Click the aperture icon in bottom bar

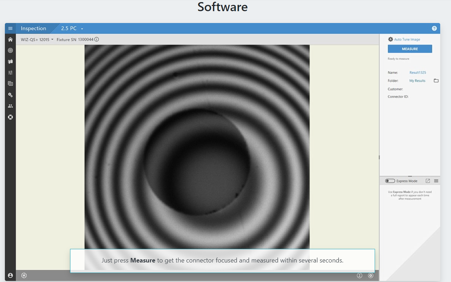coord(24,275)
